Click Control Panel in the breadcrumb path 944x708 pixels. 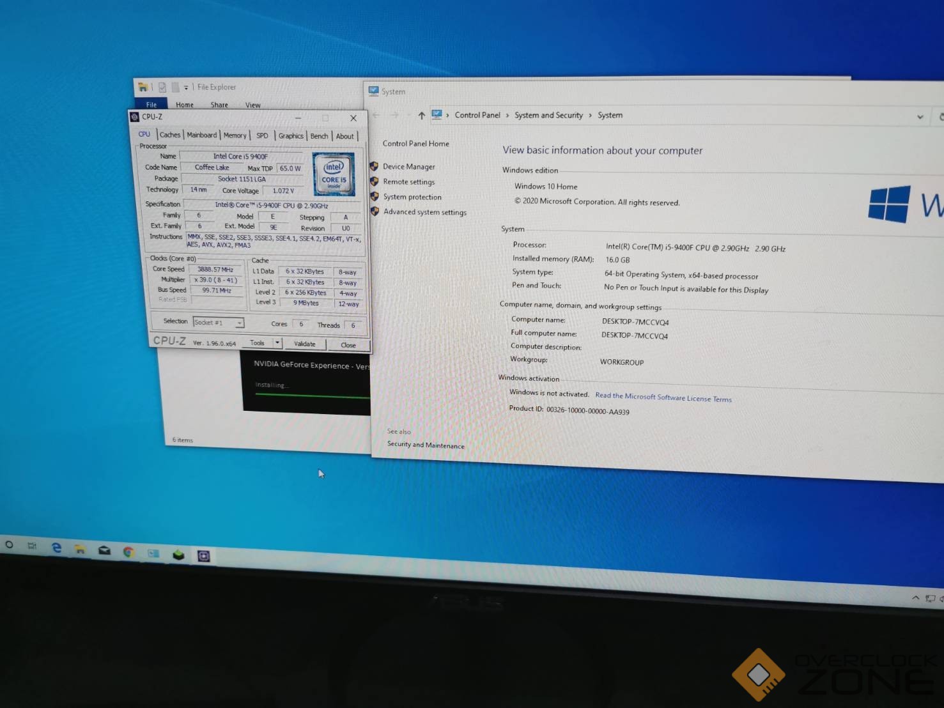[477, 115]
